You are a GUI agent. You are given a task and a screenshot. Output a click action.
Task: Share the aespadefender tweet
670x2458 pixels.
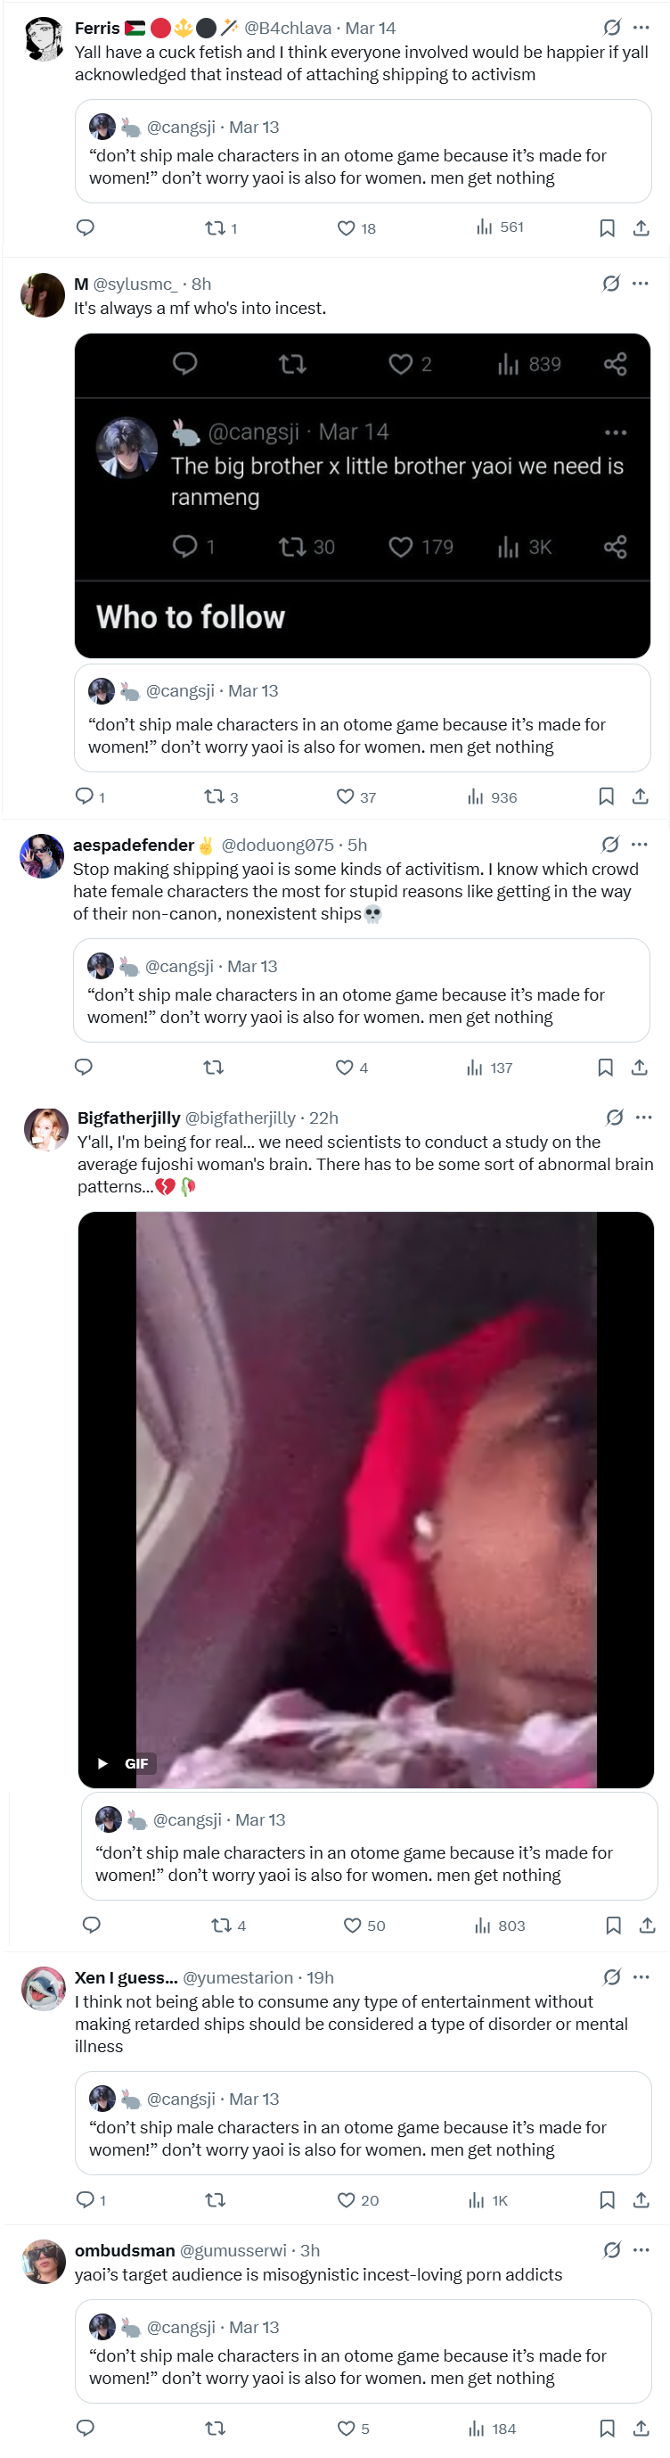640,1068
